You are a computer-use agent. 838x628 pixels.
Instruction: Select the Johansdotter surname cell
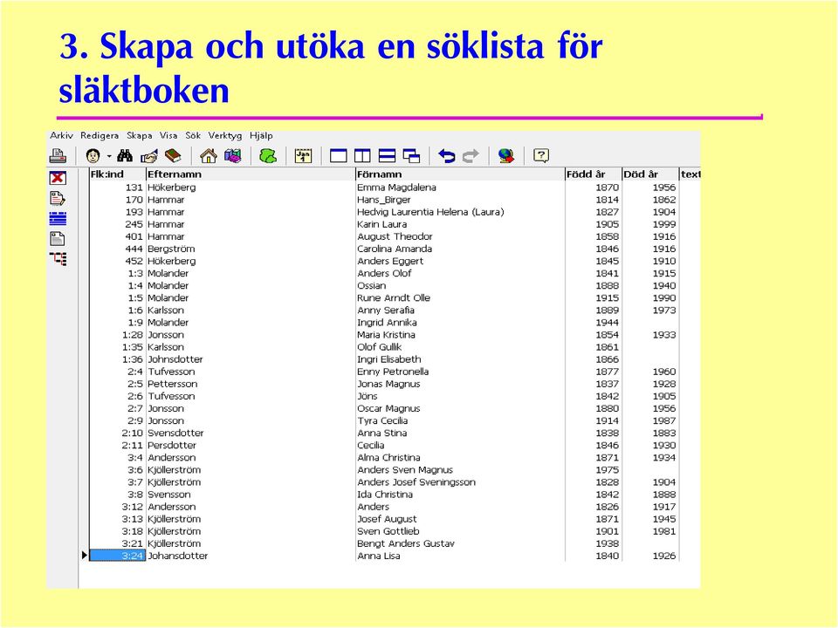click(251, 556)
